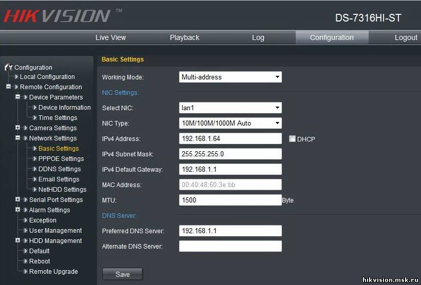Click the NIC Settings section heading
Viewport: 421px width, 285px height.
[120, 93]
